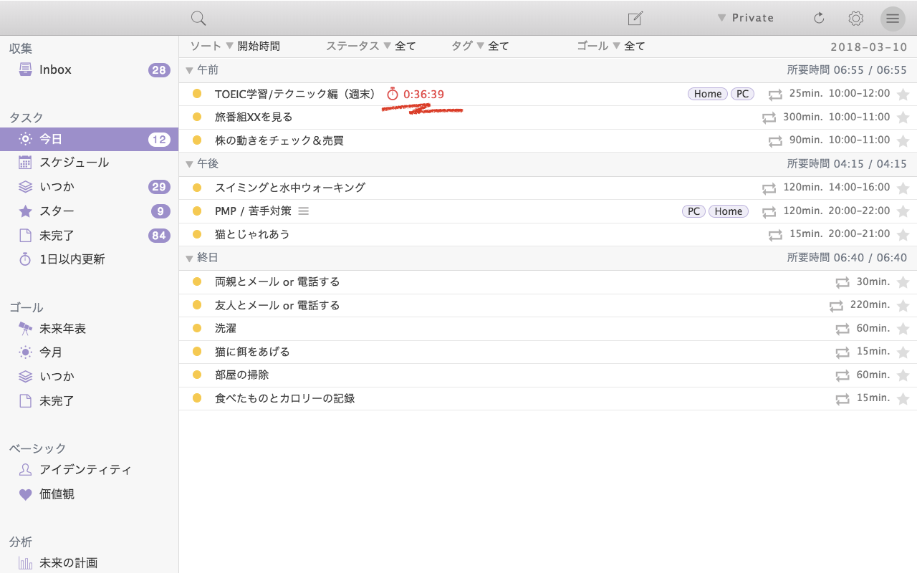This screenshot has height=573, width=917.
Task: Click the sync refresh icon
Action: pyautogui.click(x=819, y=18)
